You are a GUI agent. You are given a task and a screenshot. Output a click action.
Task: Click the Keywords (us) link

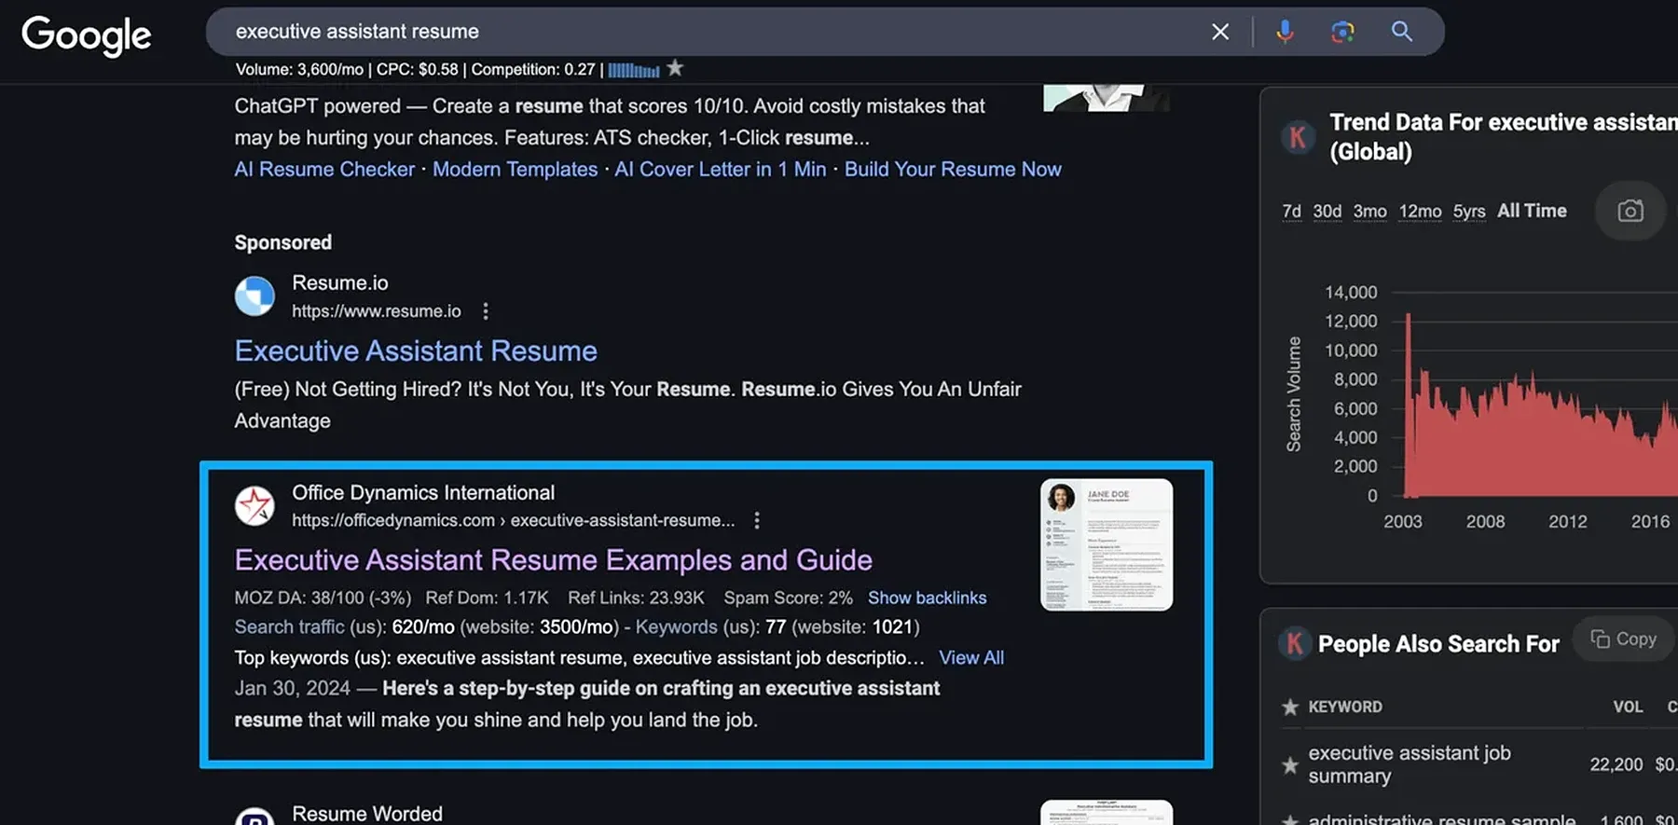677,627
